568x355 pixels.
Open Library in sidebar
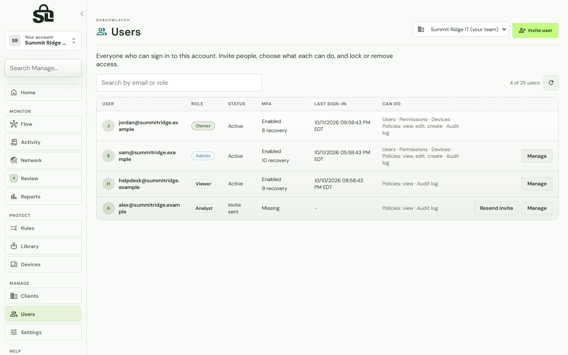[x=43, y=246]
